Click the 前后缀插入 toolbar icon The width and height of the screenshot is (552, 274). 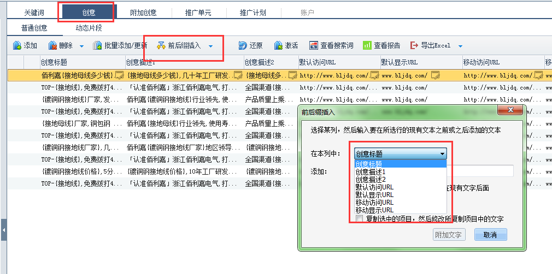(161, 46)
